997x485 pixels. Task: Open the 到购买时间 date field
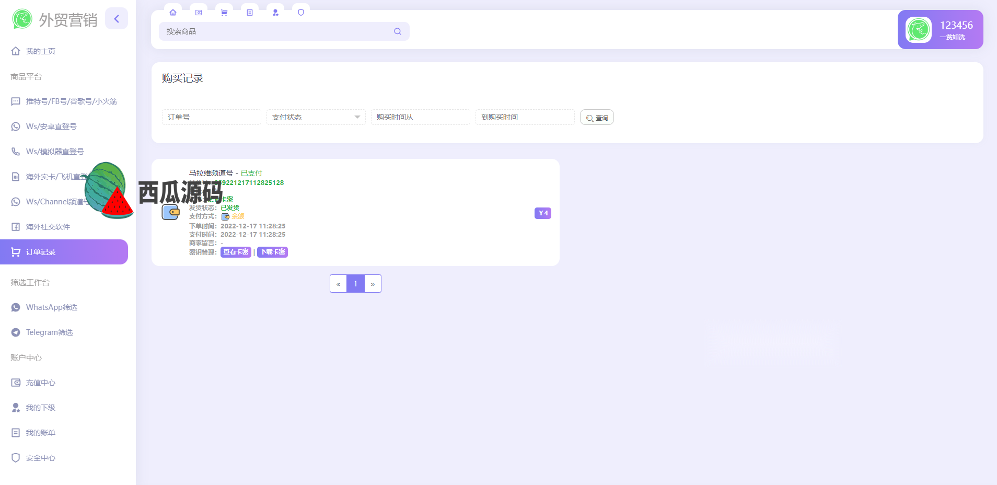[525, 117]
